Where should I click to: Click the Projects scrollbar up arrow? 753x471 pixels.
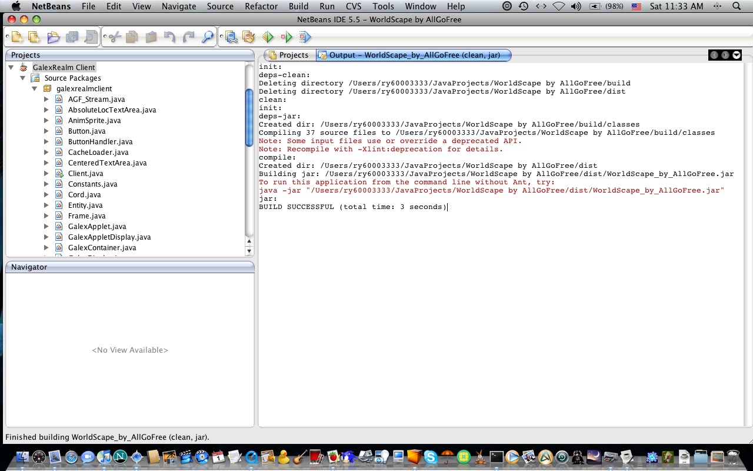(x=249, y=241)
